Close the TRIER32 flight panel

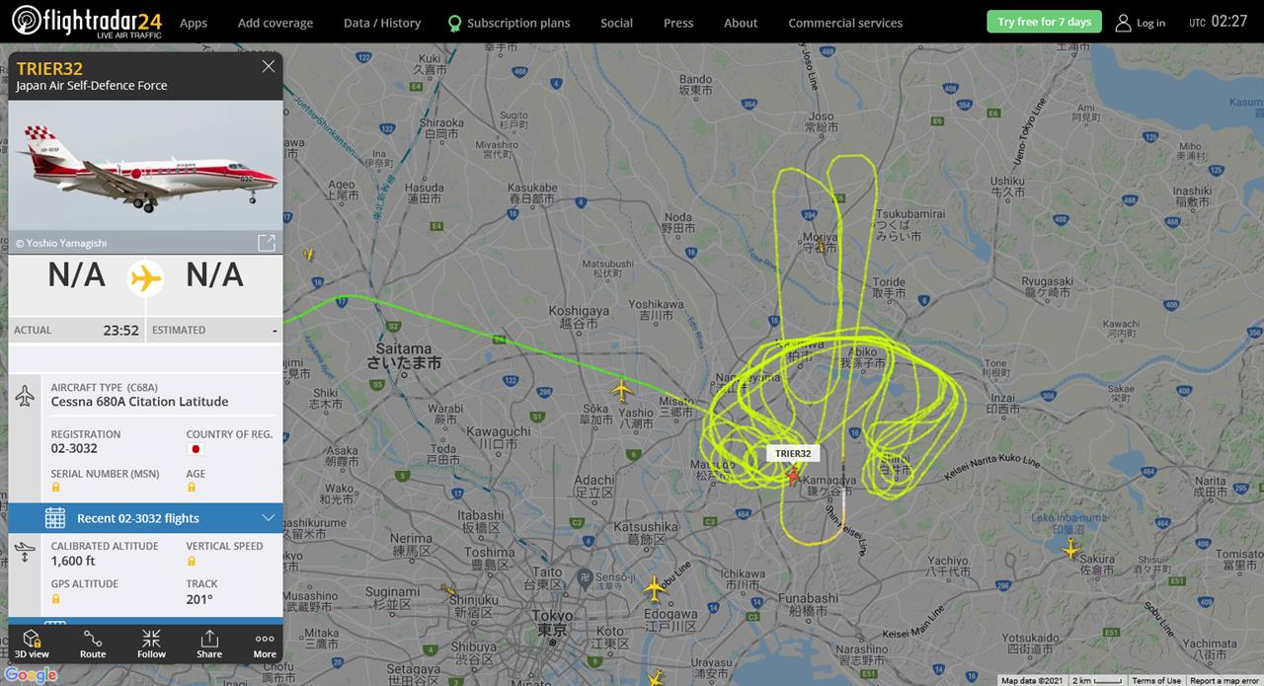click(x=269, y=66)
